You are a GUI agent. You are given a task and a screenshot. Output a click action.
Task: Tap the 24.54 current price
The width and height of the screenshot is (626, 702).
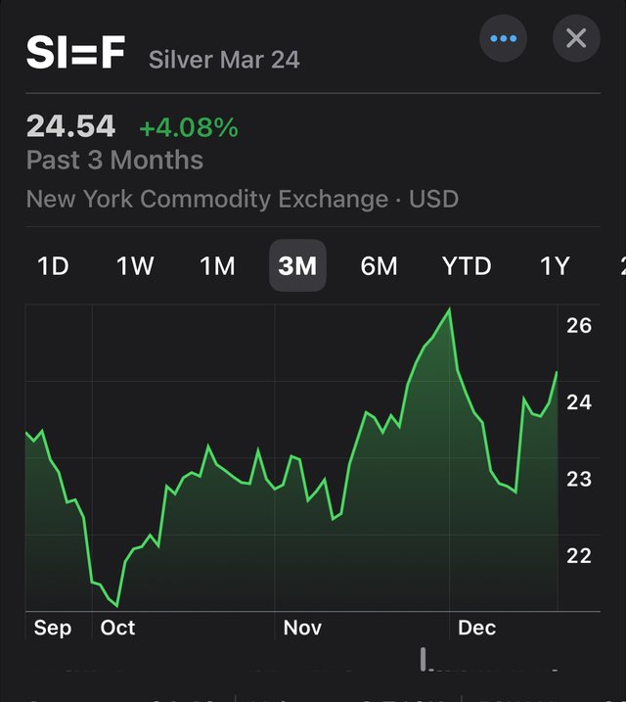click(70, 125)
